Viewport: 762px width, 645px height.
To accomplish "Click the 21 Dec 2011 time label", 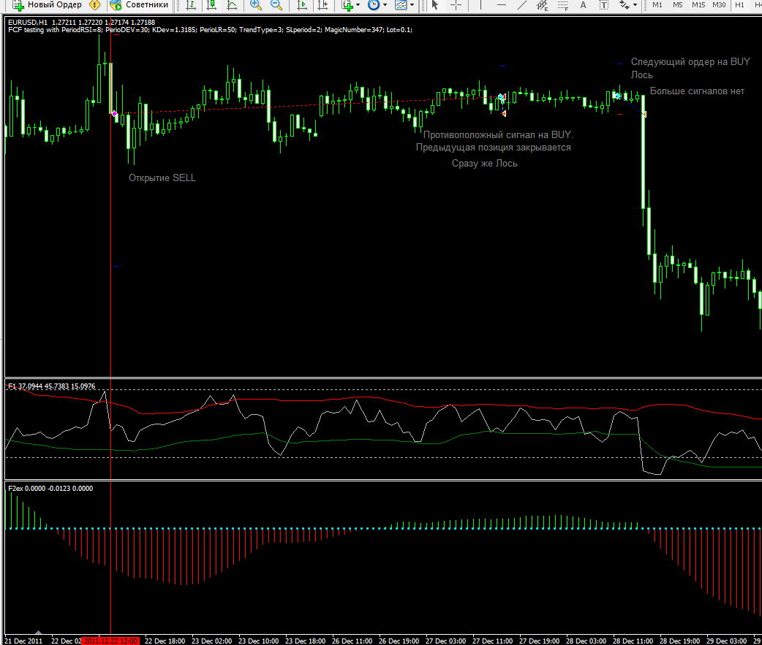I will coord(23,641).
